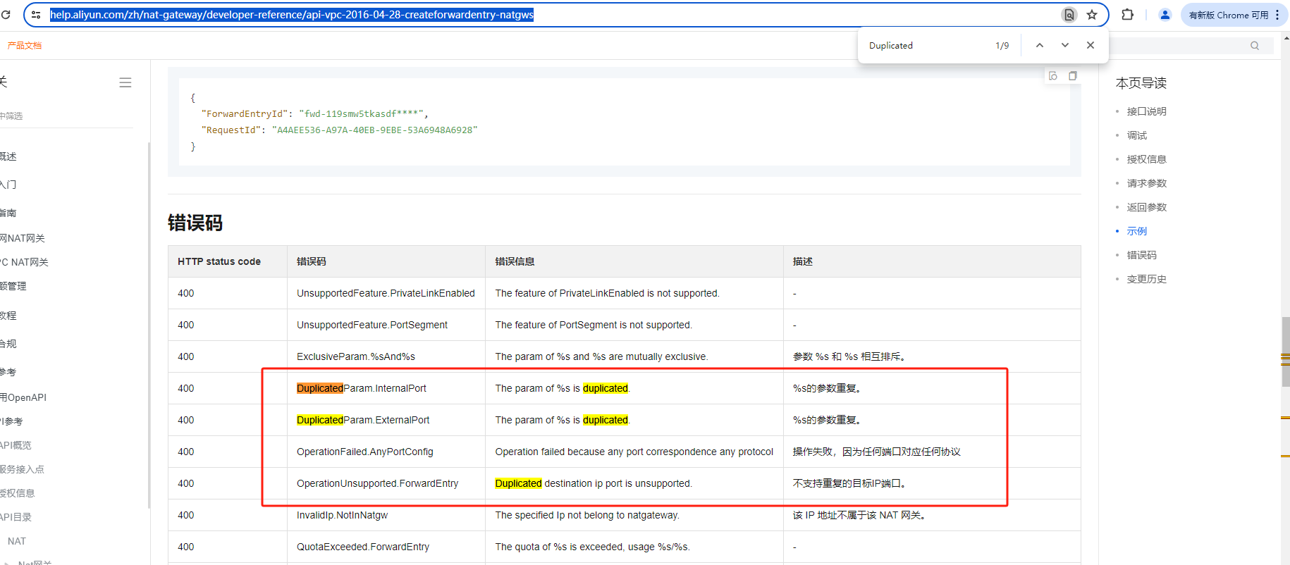Click 'The feature of PortSegment is not supported' message
The height and width of the screenshot is (565, 1290).
594,325
